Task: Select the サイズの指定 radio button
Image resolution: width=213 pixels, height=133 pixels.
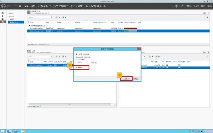Action: 76,59
